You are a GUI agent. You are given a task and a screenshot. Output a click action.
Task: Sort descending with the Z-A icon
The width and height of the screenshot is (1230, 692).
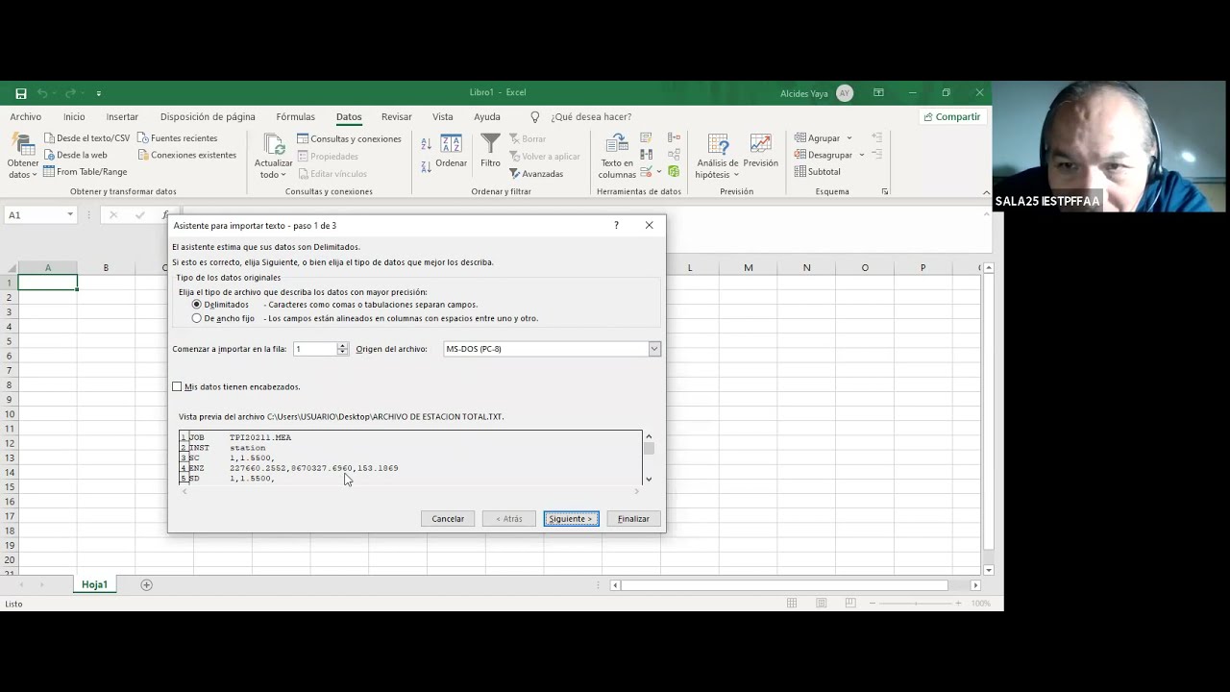[x=426, y=166]
